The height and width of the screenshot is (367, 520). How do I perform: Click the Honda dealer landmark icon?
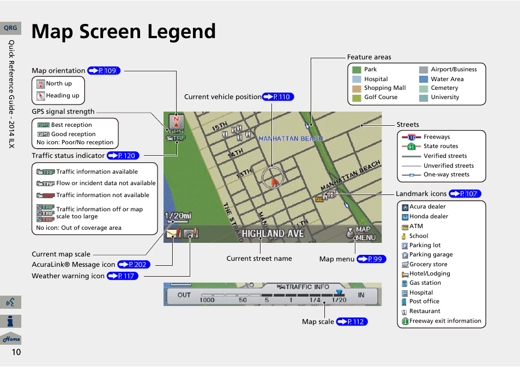tap(405, 217)
